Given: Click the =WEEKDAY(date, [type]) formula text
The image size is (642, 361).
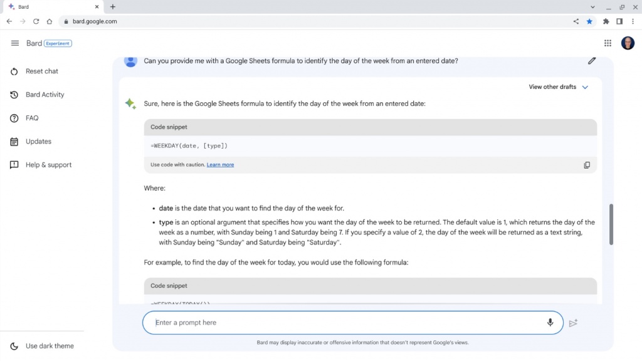Looking at the screenshot, I should pos(189,145).
